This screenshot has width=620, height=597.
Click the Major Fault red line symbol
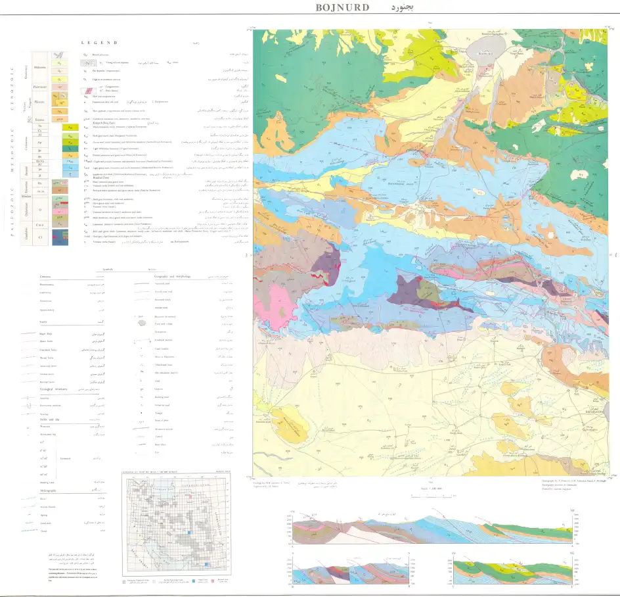click(x=28, y=333)
